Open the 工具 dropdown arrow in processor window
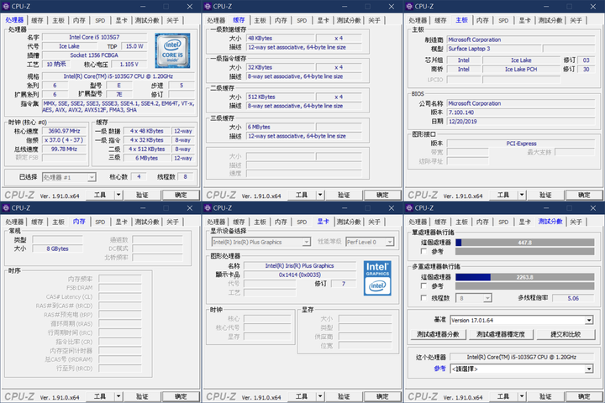 (118, 195)
